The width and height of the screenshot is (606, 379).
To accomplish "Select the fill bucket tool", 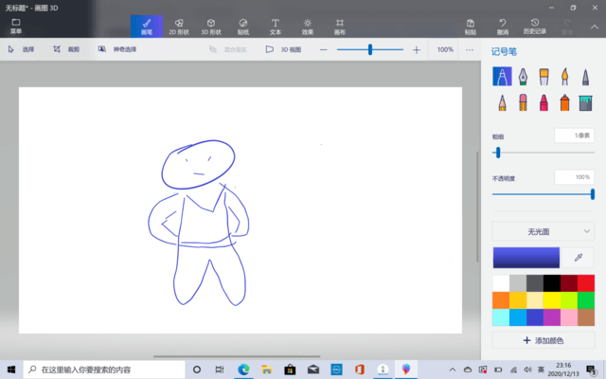I will pyautogui.click(x=585, y=103).
